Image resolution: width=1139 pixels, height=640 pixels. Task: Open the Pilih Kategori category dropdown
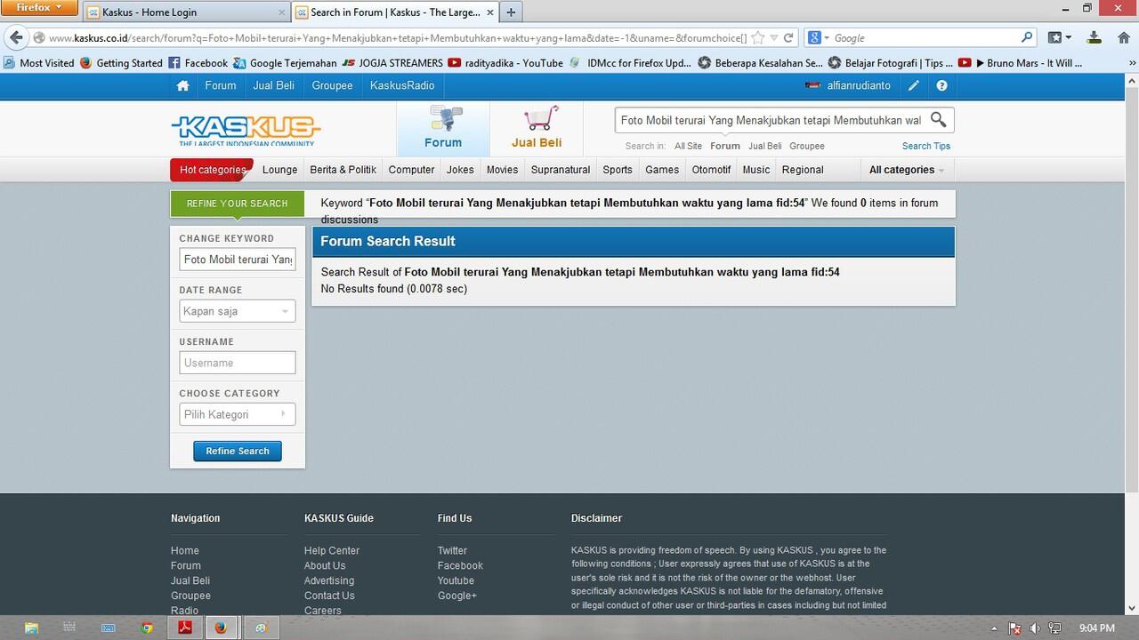point(237,414)
